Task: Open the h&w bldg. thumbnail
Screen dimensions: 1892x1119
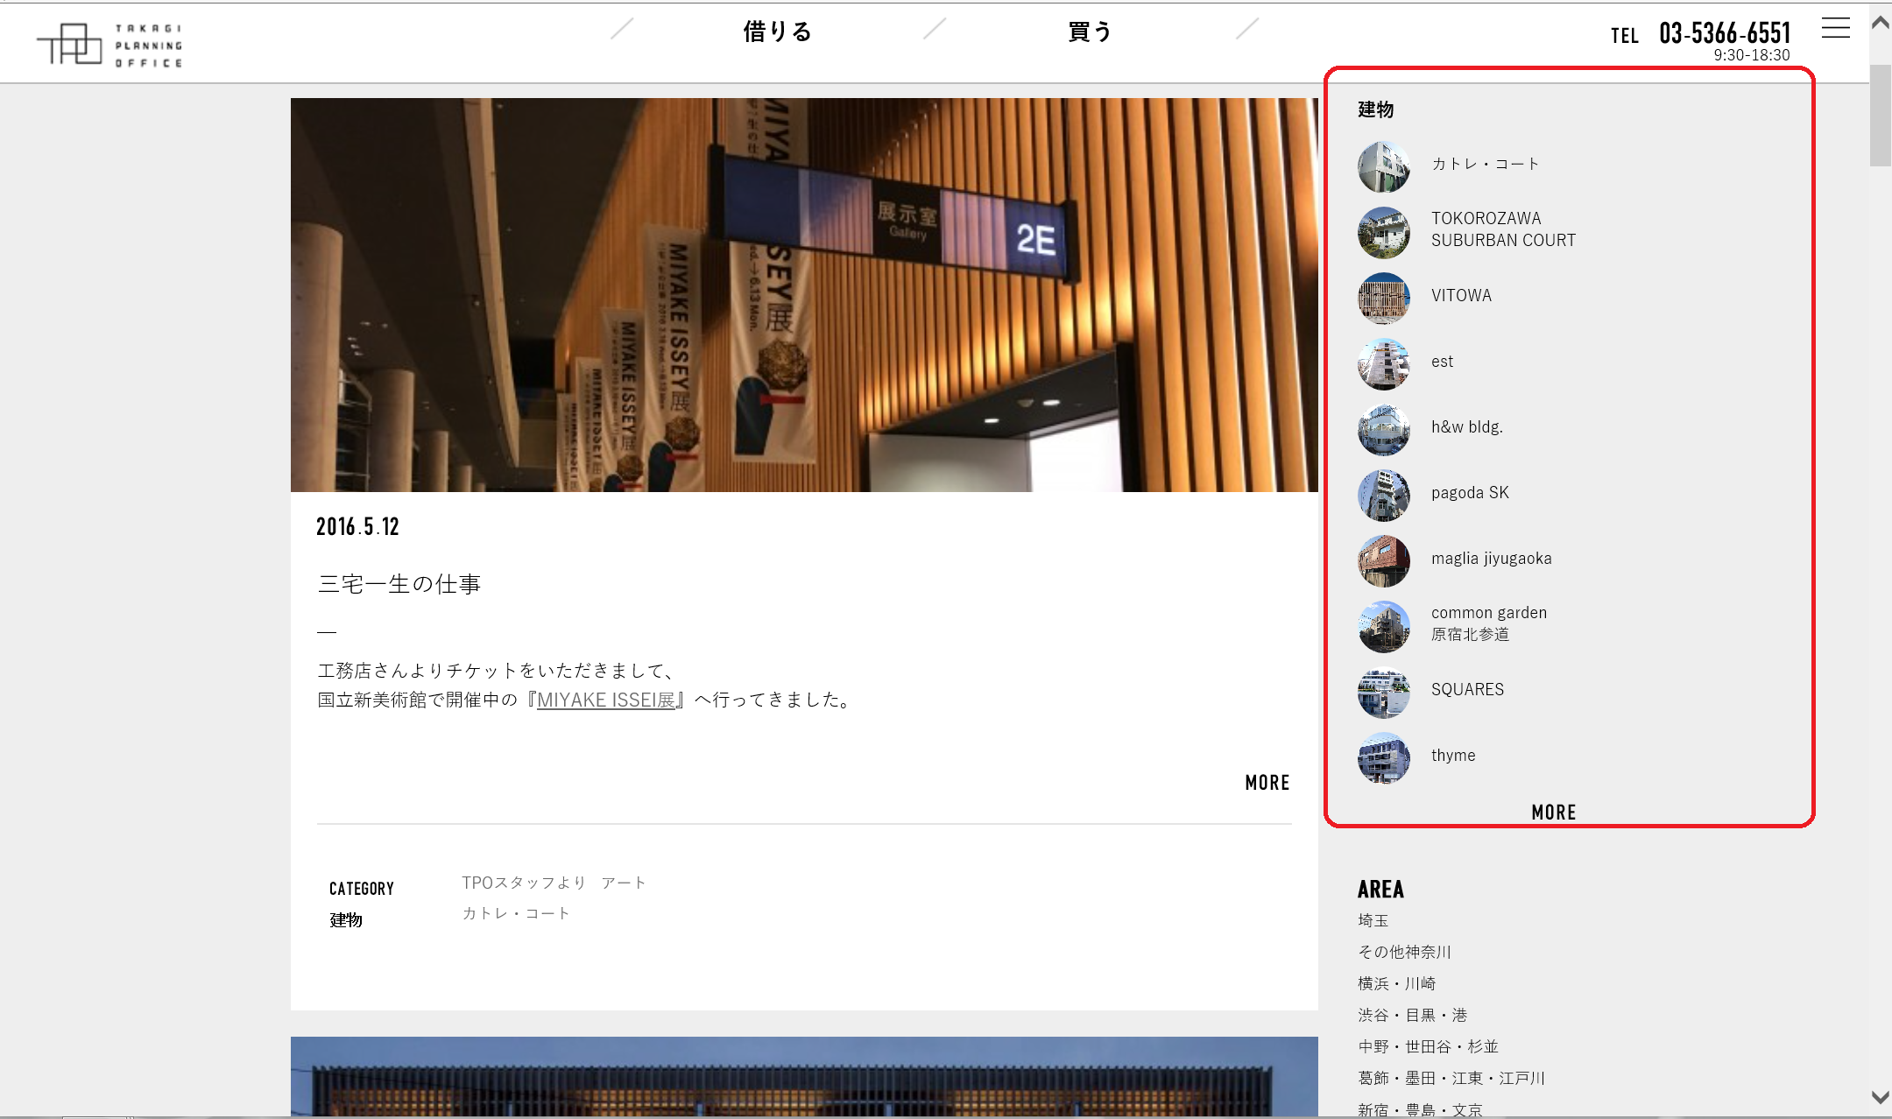Action: click(1384, 429)
